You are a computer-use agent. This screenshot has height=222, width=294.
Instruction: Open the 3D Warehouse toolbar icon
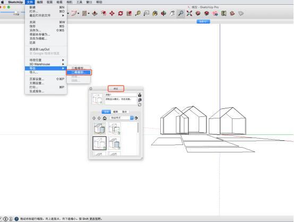(x=198, y=13)
